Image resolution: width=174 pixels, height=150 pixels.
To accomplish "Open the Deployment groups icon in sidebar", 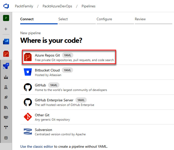I will point(6,127).
